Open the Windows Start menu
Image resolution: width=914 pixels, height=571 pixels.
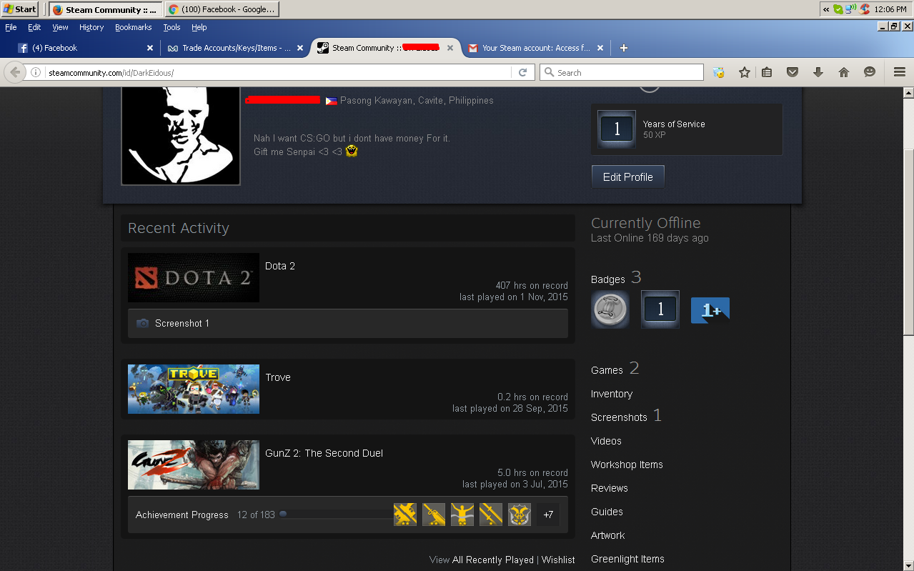tap(21, 9)
